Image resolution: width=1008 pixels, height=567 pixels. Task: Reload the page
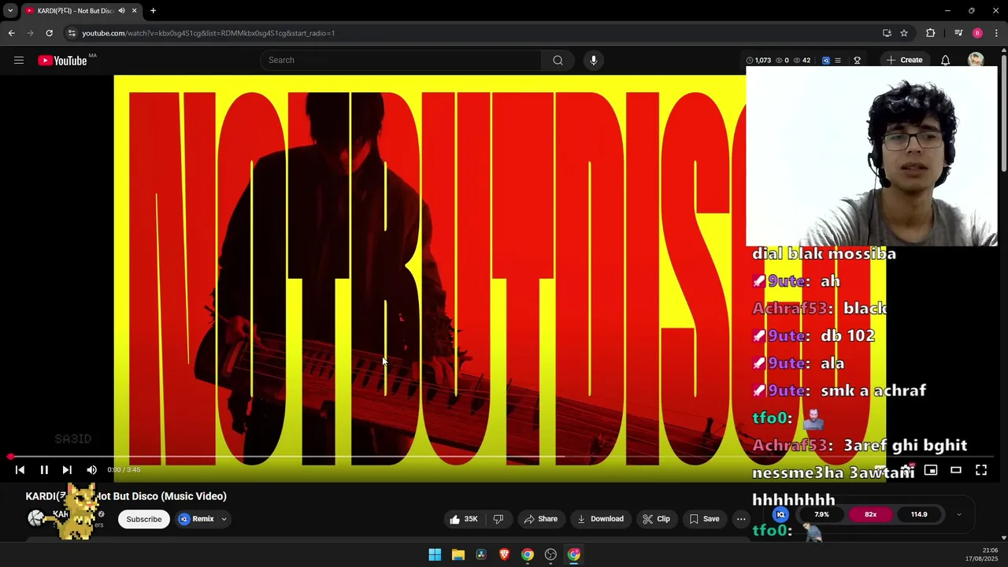point(49,33)
